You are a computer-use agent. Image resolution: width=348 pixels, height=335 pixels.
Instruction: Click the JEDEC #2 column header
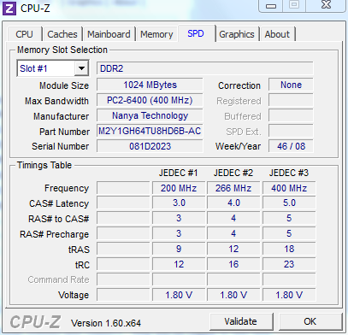233,173
